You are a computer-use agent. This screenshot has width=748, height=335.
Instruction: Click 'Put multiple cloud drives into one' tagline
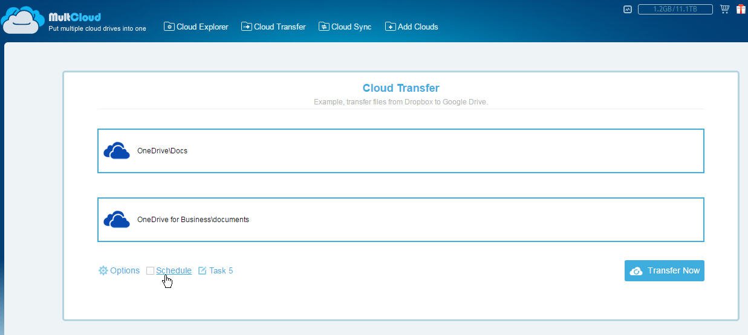[97, 28]
